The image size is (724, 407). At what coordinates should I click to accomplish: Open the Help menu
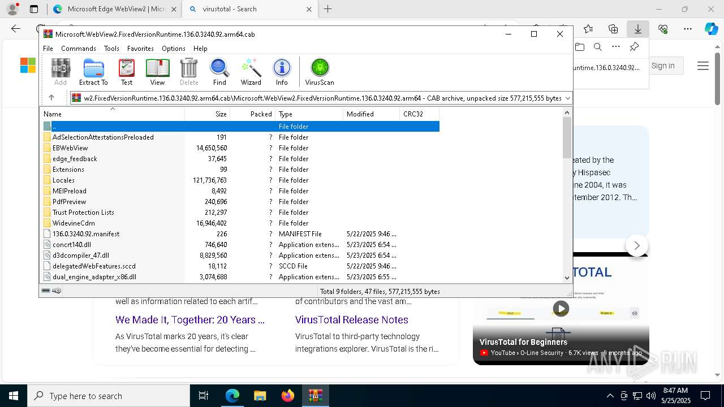click(200, 49)
